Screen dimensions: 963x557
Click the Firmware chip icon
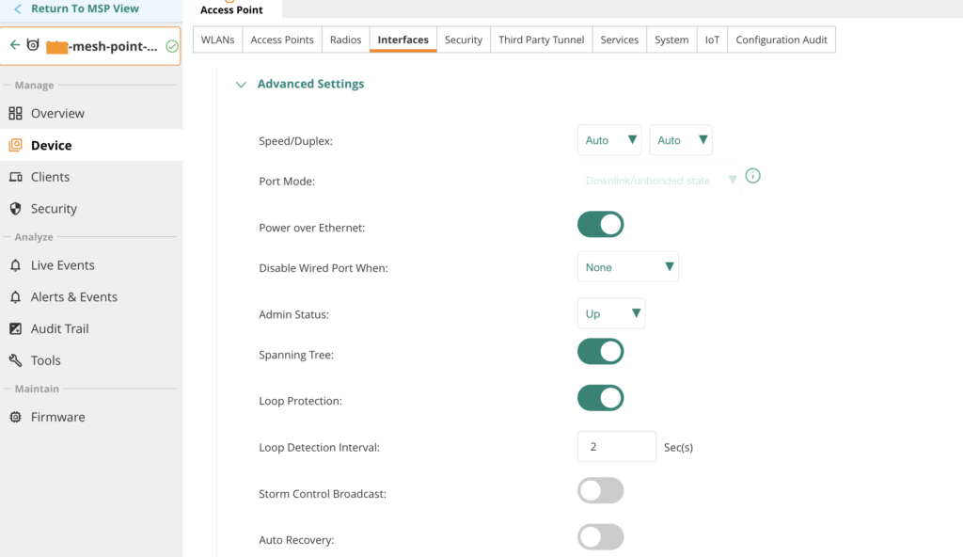15,417
